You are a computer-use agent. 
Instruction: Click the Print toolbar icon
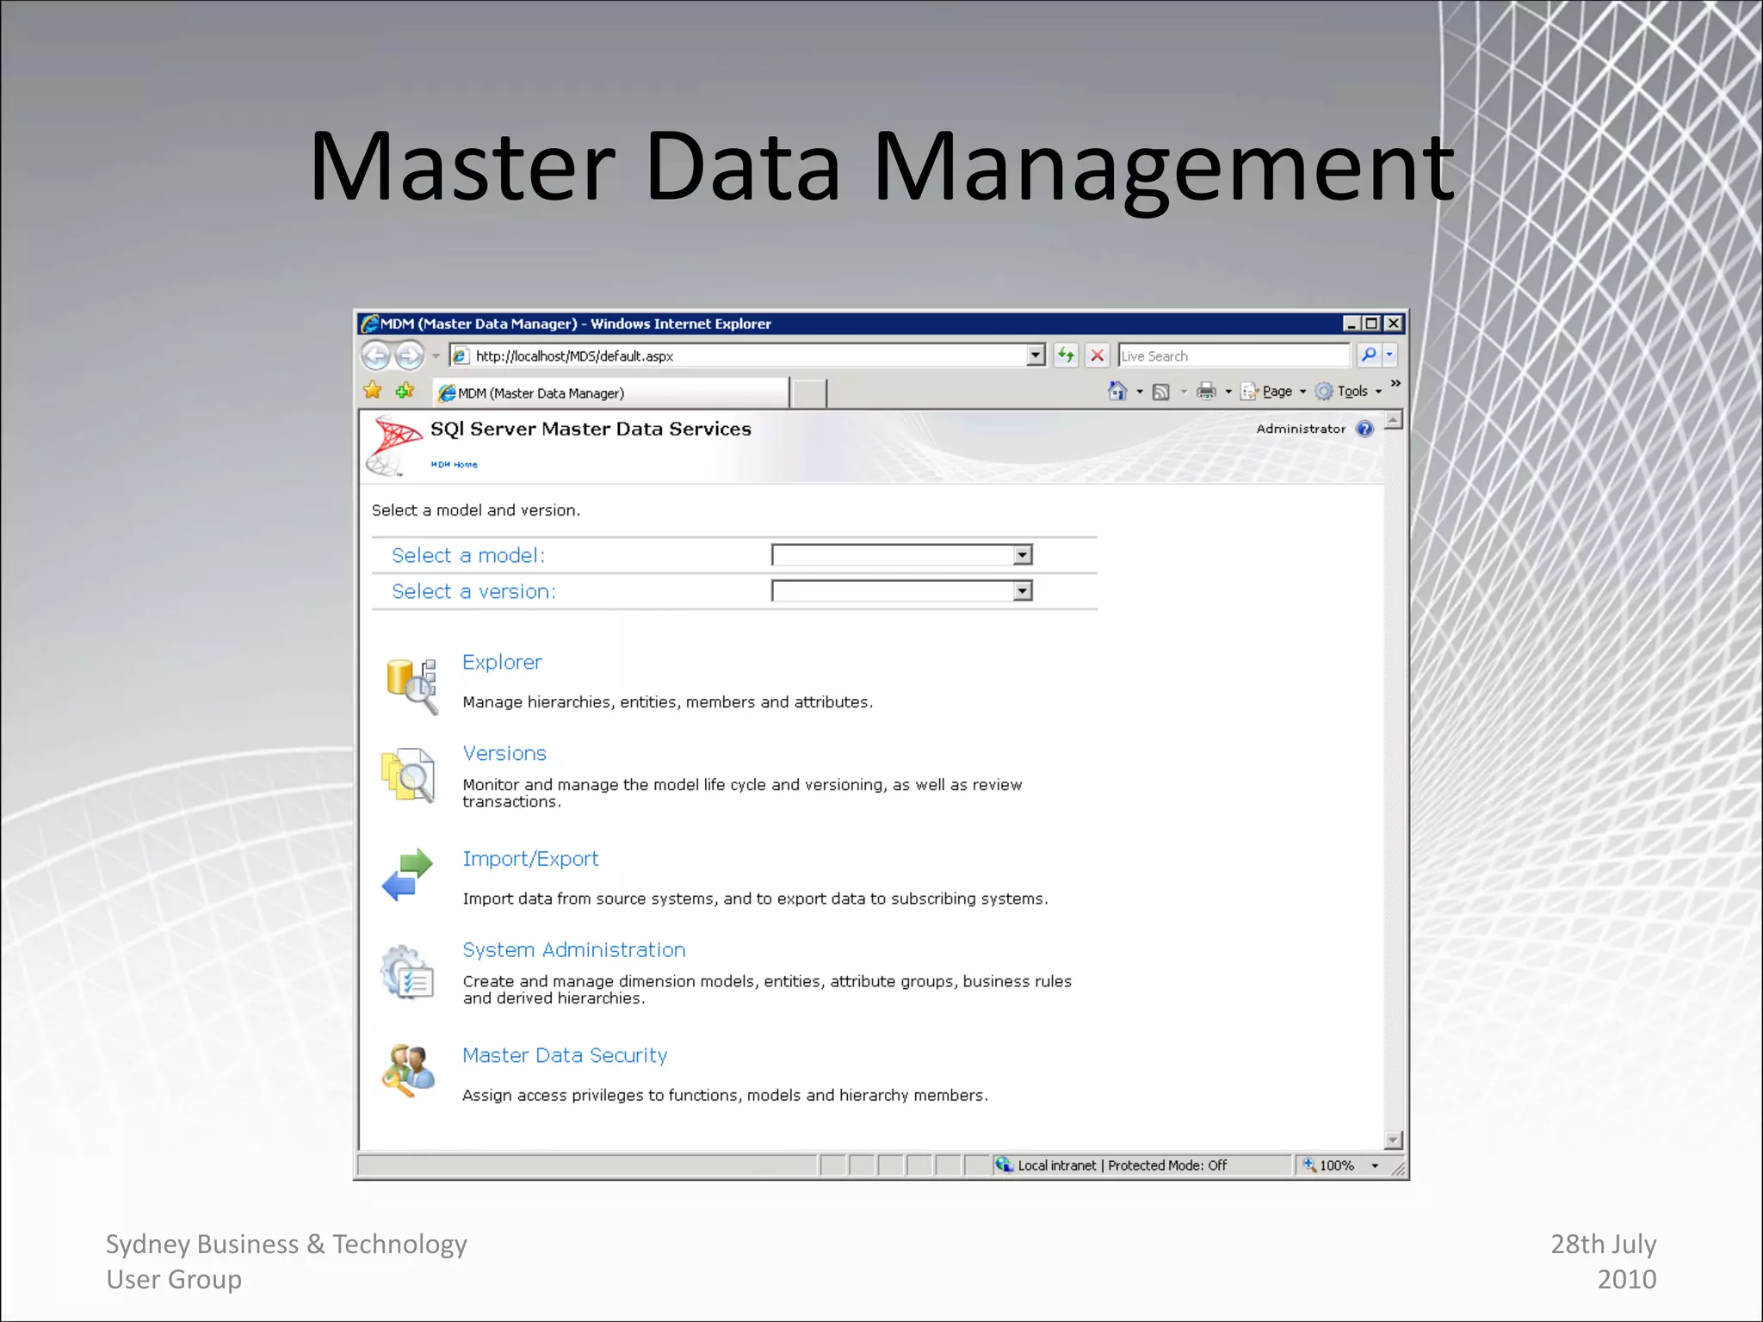(1207, 392)
